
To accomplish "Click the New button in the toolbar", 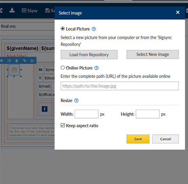I will point(30,10).
